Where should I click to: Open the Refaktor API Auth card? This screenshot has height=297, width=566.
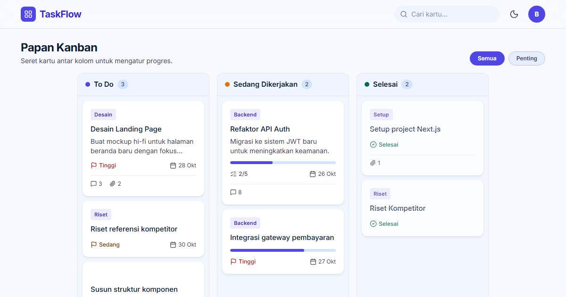(283, 153)
